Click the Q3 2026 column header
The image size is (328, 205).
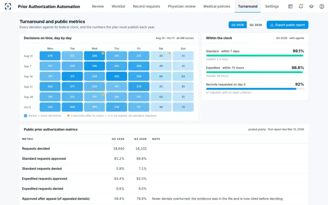118,139
